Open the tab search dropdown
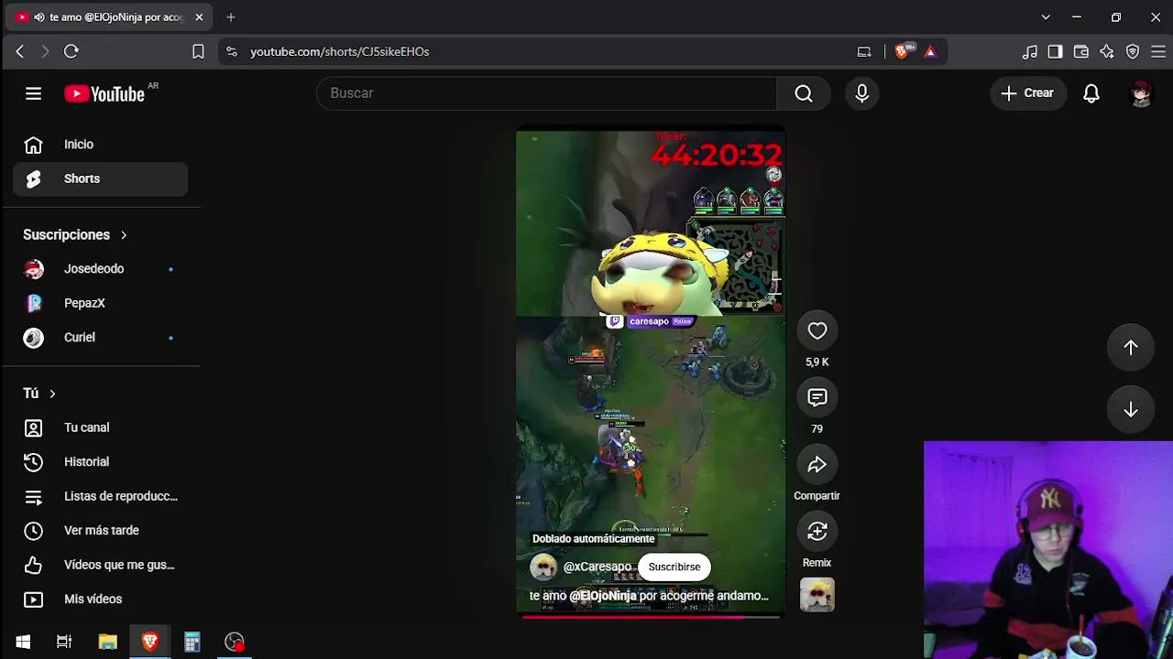Screen dimensions: 1173x659 tap(1046, 17)
